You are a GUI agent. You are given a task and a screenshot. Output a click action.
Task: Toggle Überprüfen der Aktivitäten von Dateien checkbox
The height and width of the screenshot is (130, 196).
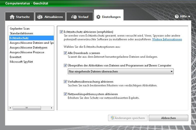point(65,65)
